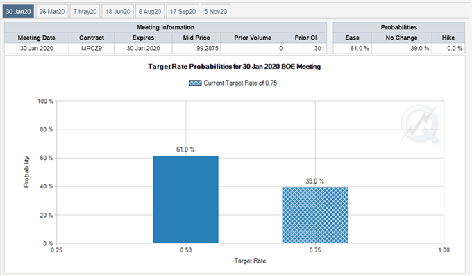Click the Mid Price column header
This screenshot has height=276, width=472.
coord(196,38)
